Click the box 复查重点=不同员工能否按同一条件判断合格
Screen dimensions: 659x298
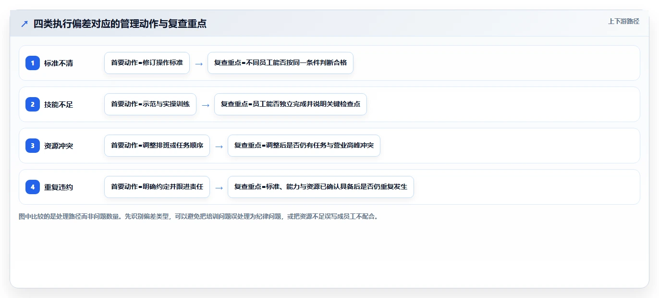click(x=281, y=63)
